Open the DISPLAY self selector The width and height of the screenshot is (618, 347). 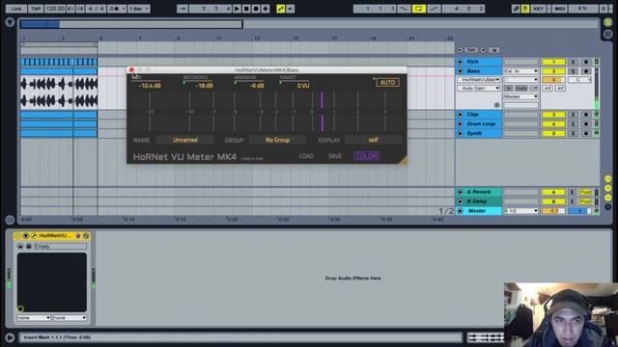coord(374,140)
